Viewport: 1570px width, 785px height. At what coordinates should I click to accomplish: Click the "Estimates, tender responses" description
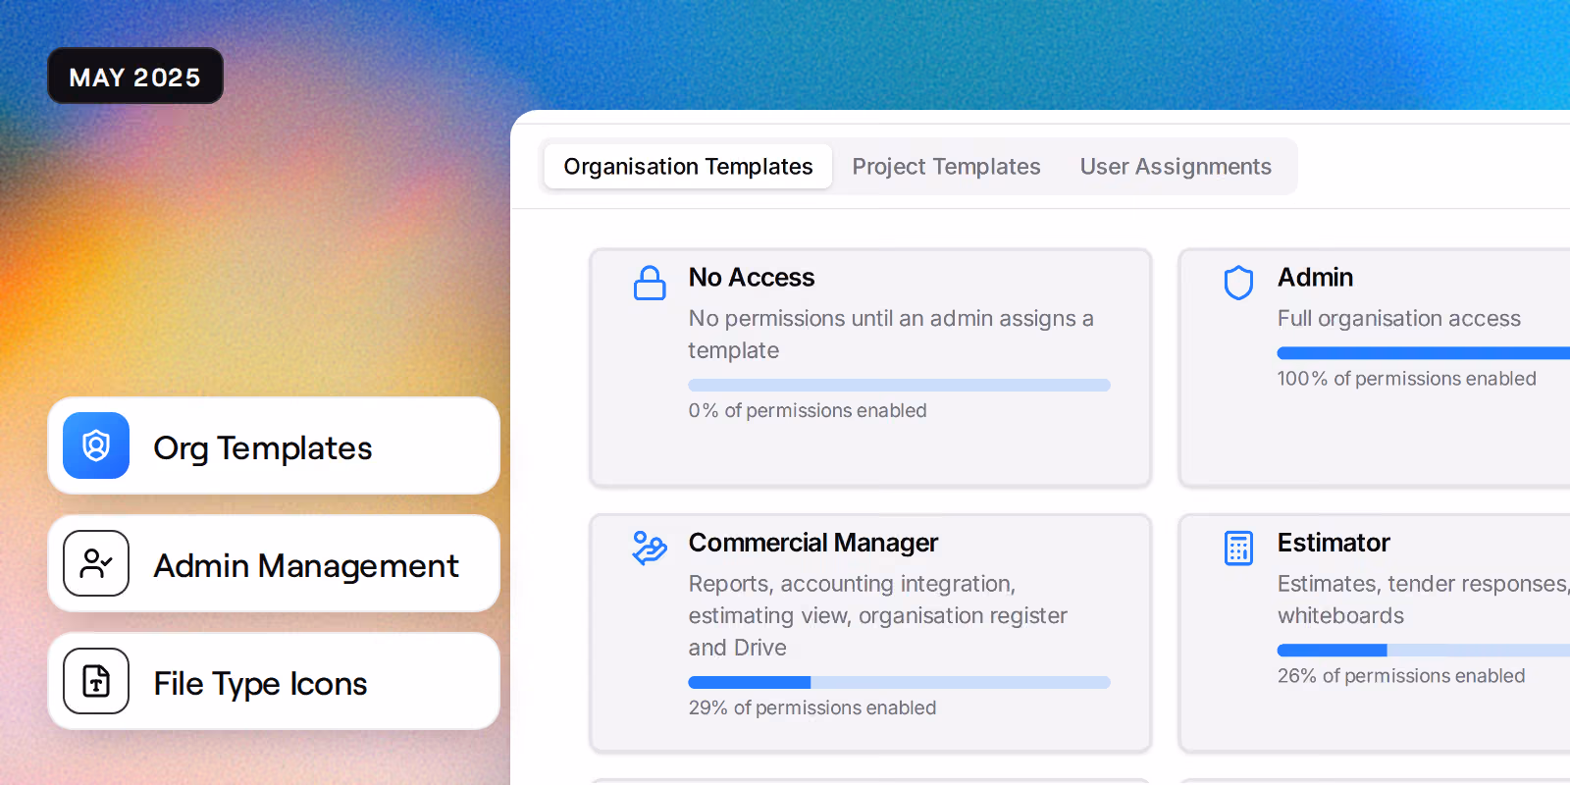pos(1423,600)
